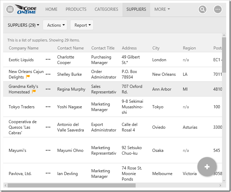Open the ellipsis menu for Tokyo Traders
Image resolution: width=231 pixels, height=192 pixels.
pos(48,107)
